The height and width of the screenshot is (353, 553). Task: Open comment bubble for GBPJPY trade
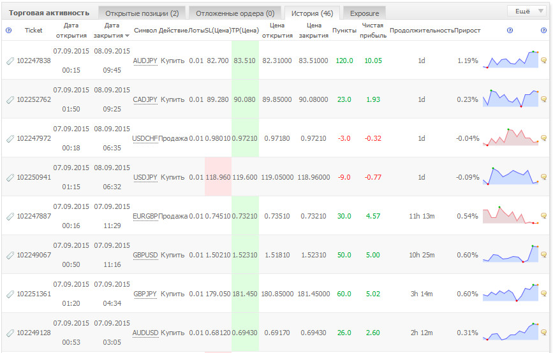[543, 294]
